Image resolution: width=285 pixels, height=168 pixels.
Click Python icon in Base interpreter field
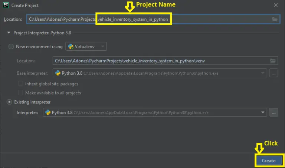tap(58, 73)
